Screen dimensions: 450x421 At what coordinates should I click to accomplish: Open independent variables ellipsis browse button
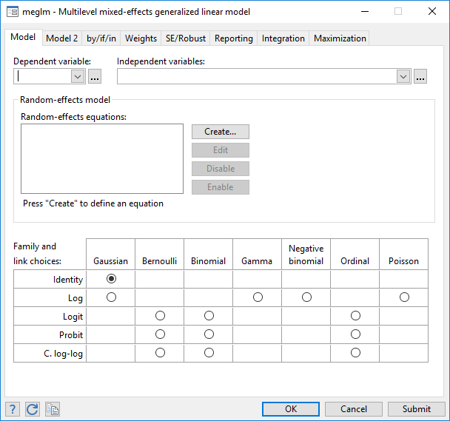420,76
